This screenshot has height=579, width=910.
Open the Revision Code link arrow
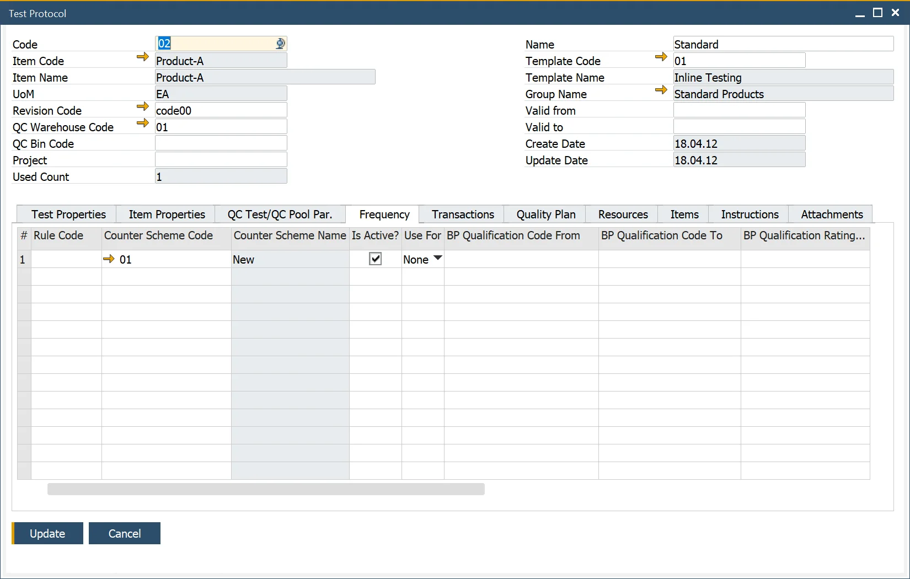coord(142,106)
